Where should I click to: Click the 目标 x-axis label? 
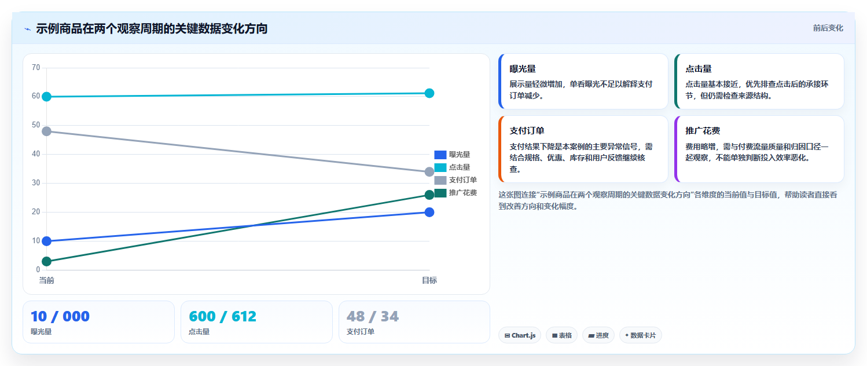pyautogui.click(x=429, y=280)
